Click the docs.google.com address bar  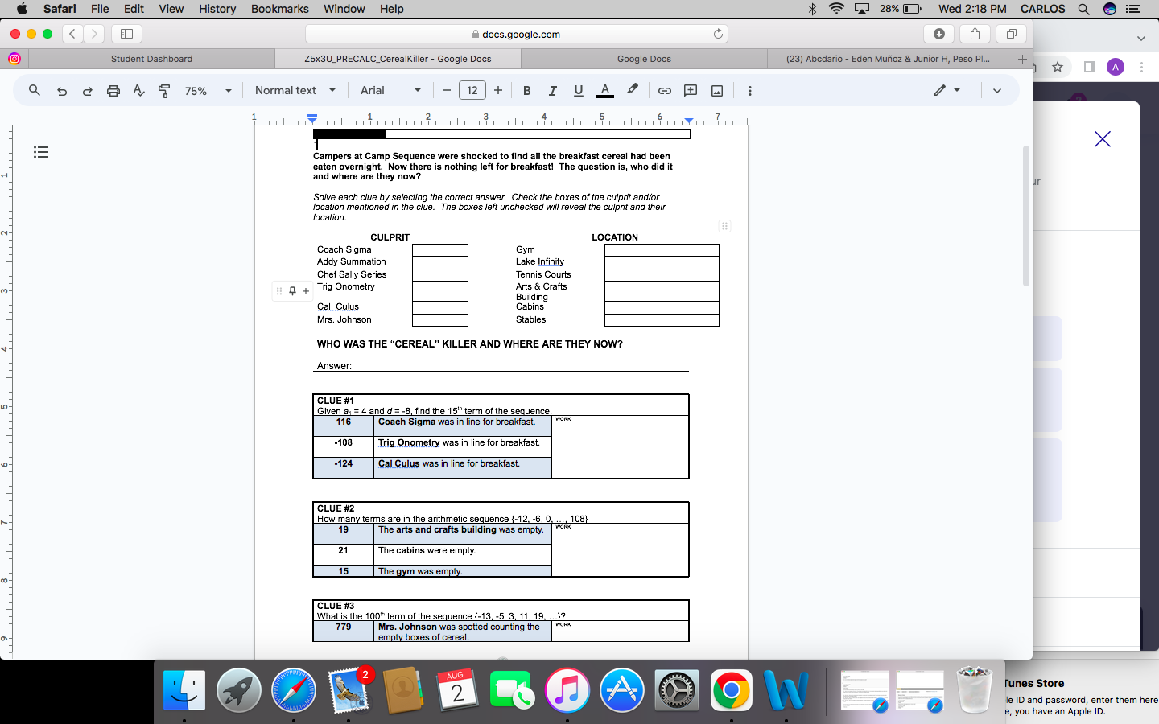(516, 34)
